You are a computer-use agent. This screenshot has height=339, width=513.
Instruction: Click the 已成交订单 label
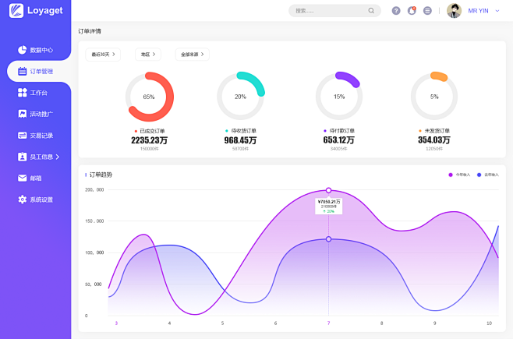[152, 131]
